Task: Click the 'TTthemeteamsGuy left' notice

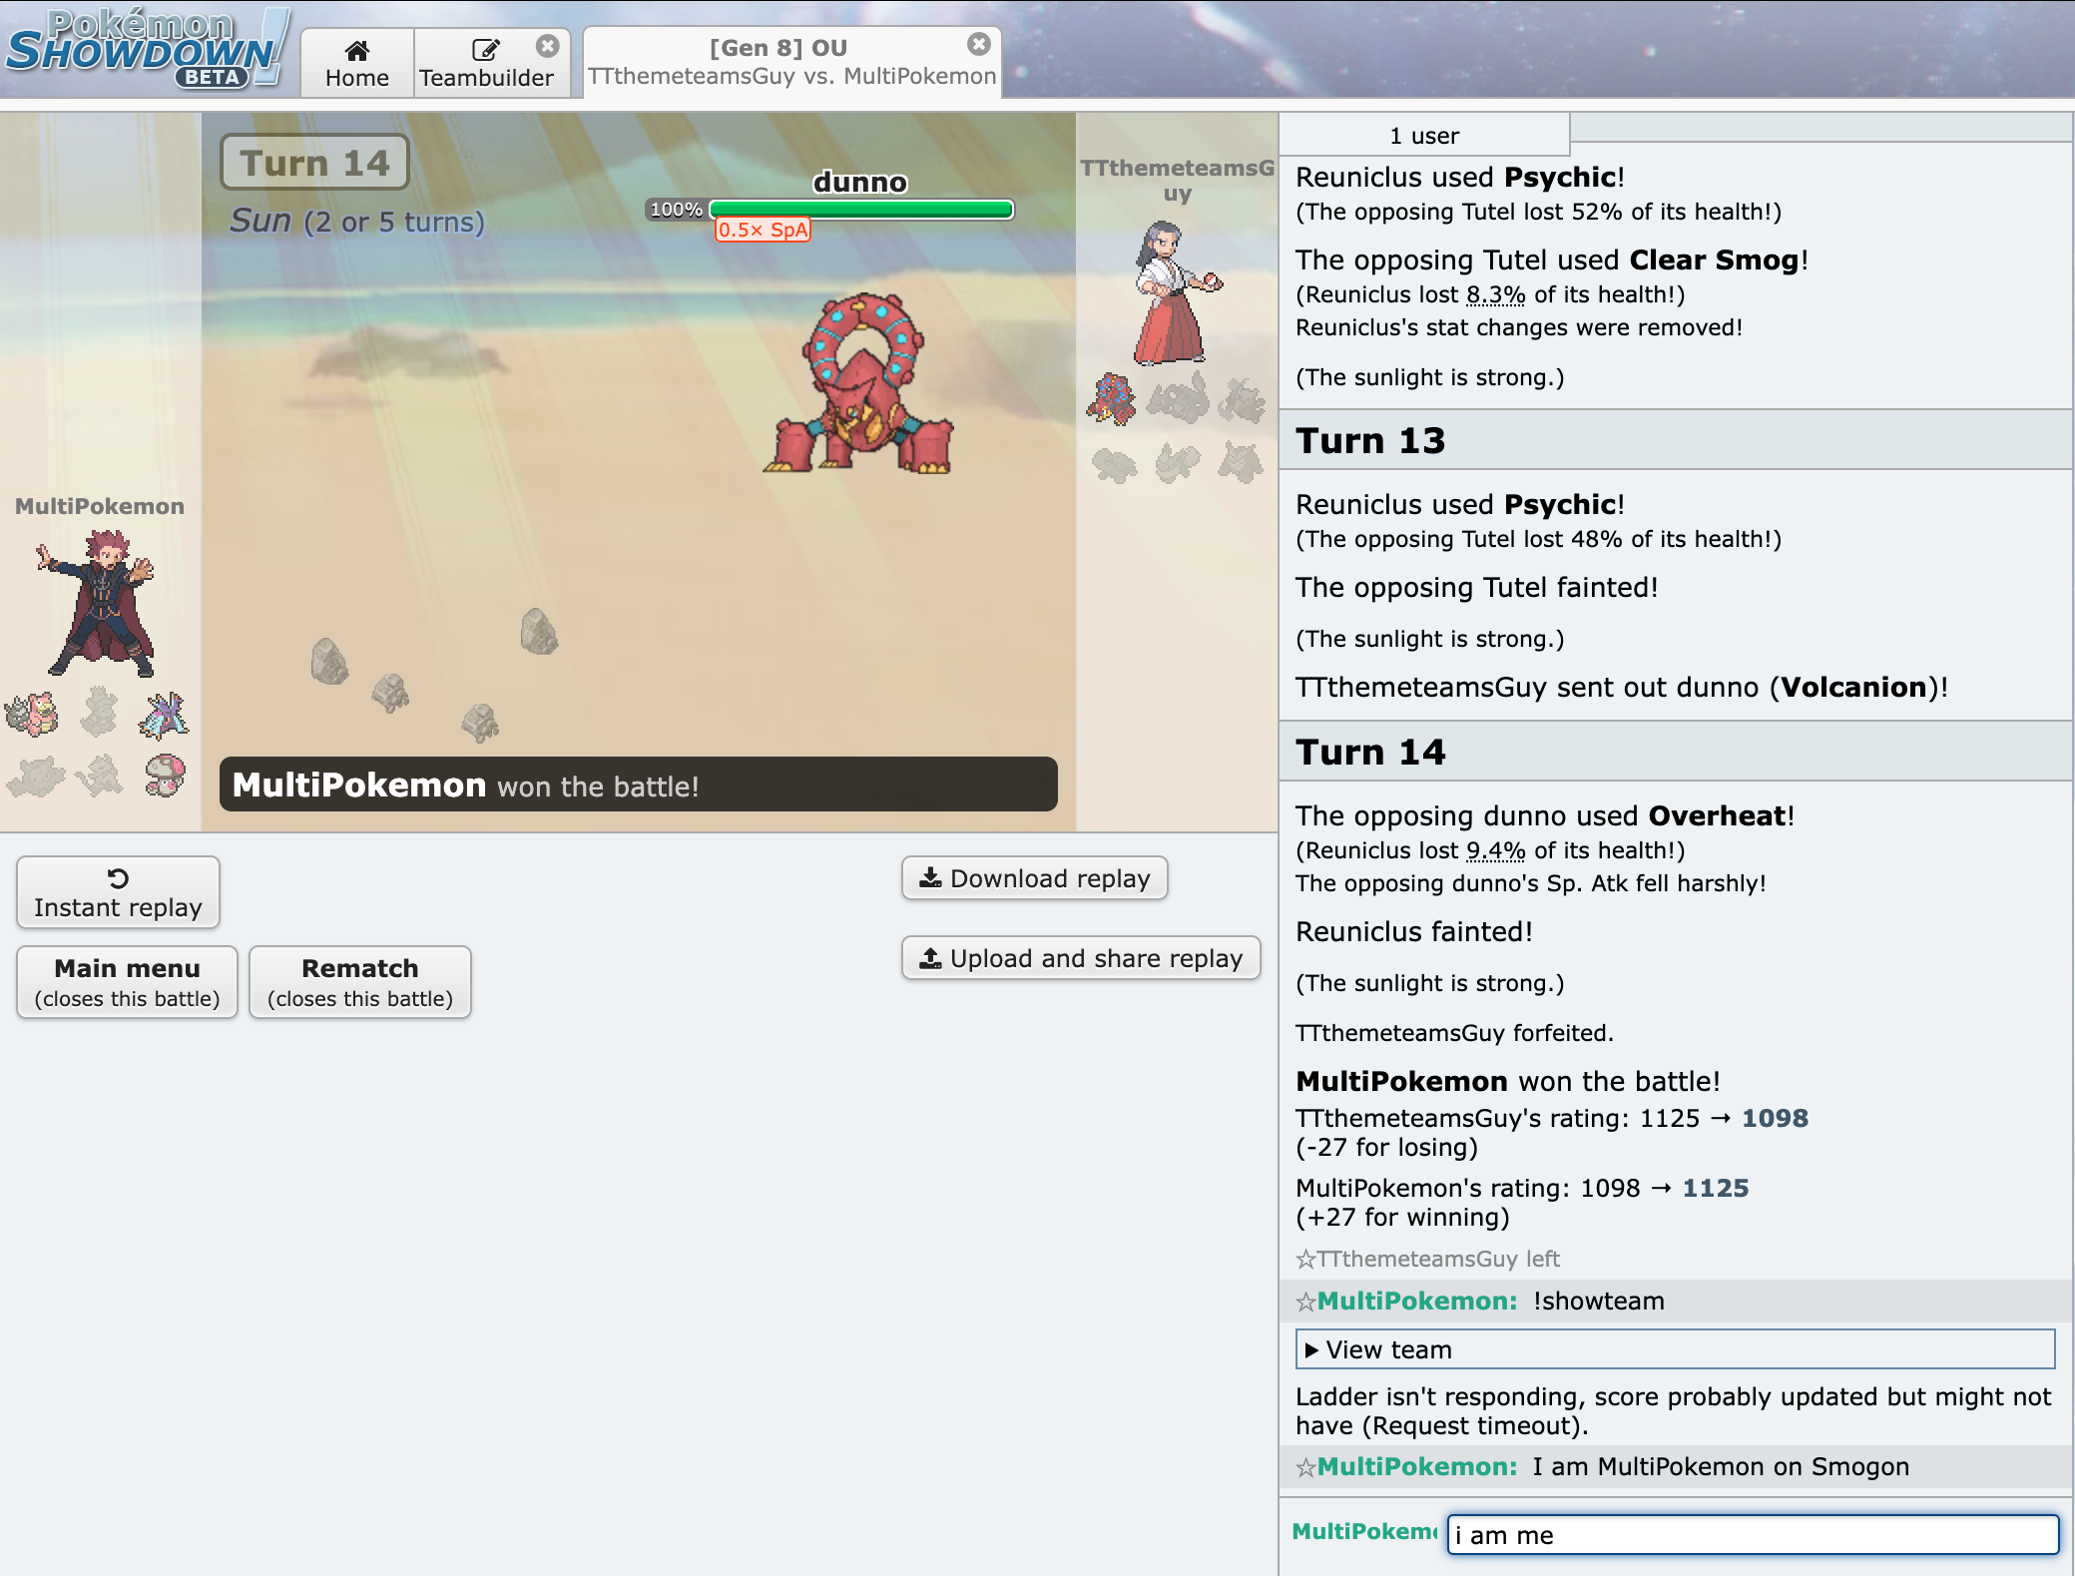Action: coord(1427,1259)
